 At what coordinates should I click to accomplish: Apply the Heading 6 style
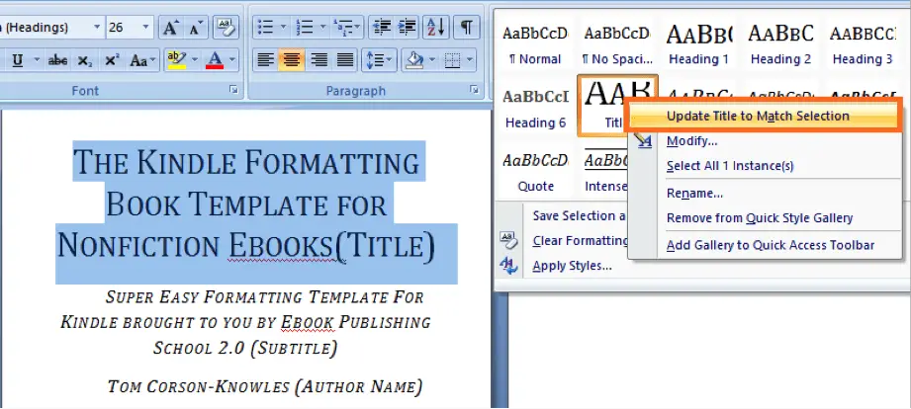[535, 108]
